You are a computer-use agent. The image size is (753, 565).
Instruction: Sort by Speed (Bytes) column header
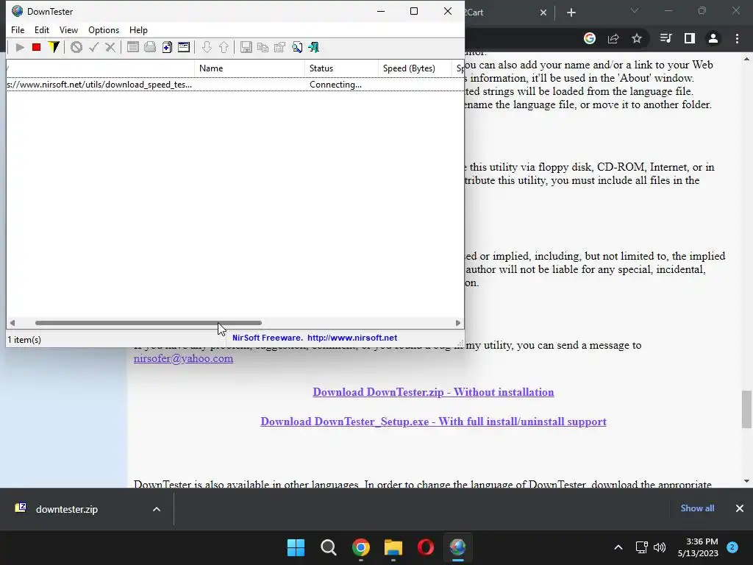[x=415, y=68]
